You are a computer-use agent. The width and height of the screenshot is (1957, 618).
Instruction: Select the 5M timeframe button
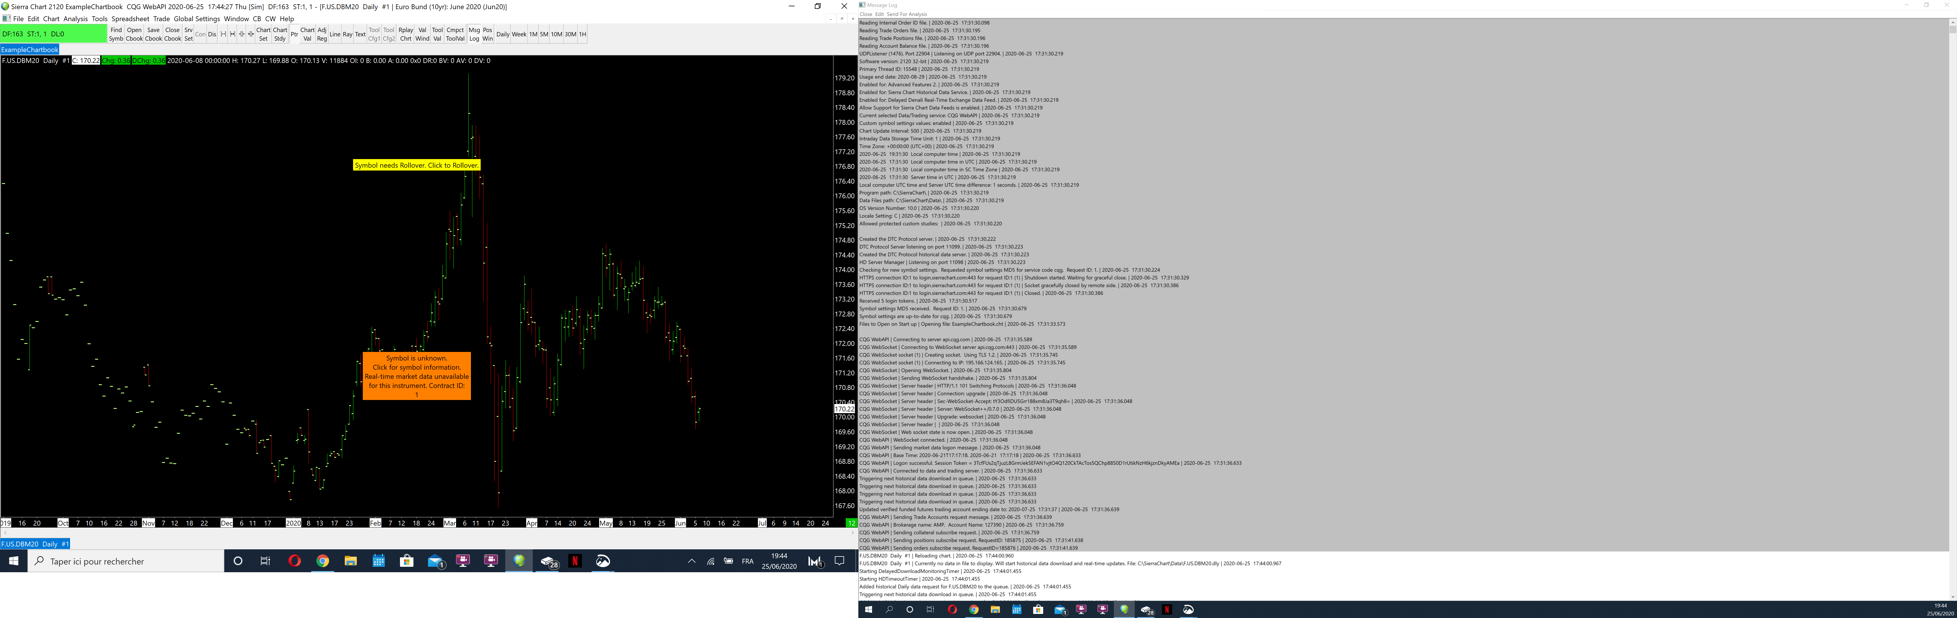[544, 34]
